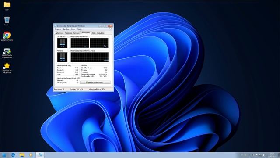Open the Siga-nos no Facebook star shortcut
This screenshot has width=280, height=158.
tap(7, 68)
